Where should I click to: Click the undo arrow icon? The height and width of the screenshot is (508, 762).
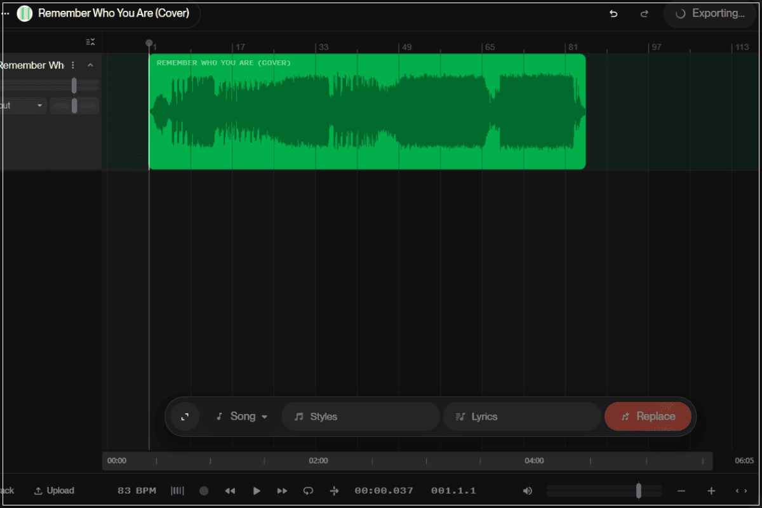coord(613,13)
